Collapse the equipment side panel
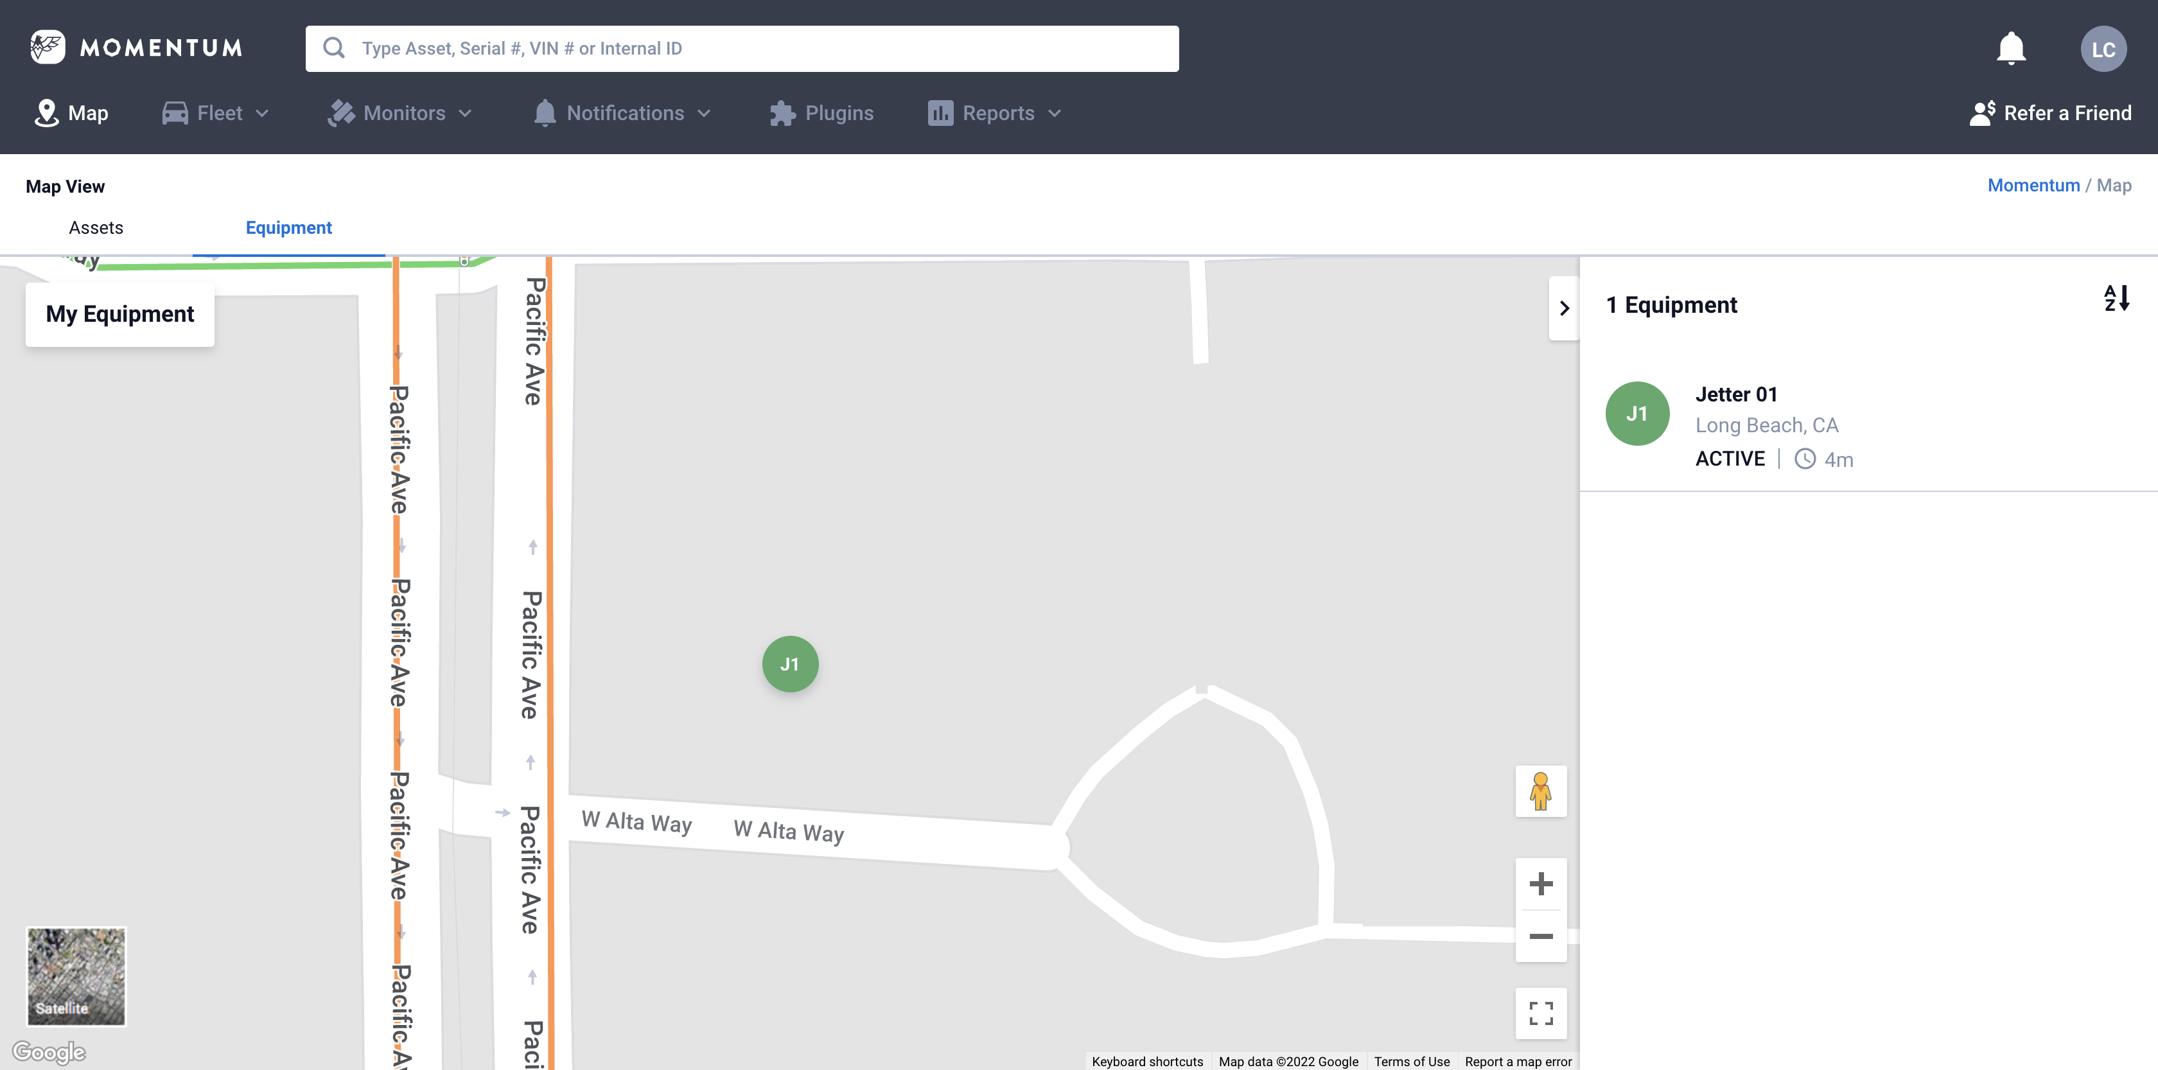2158x1070 pixels. pos(1563,308)
